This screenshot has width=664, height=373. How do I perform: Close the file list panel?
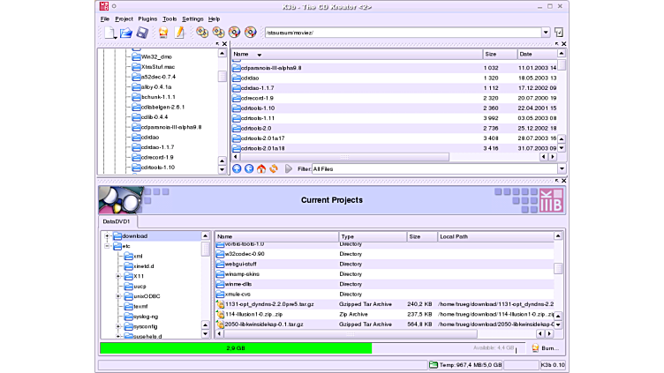564,43
